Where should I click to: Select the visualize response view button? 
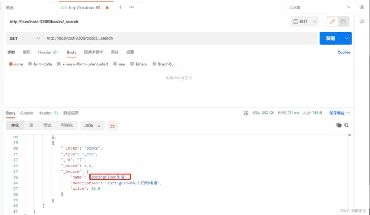pos(67,125)
